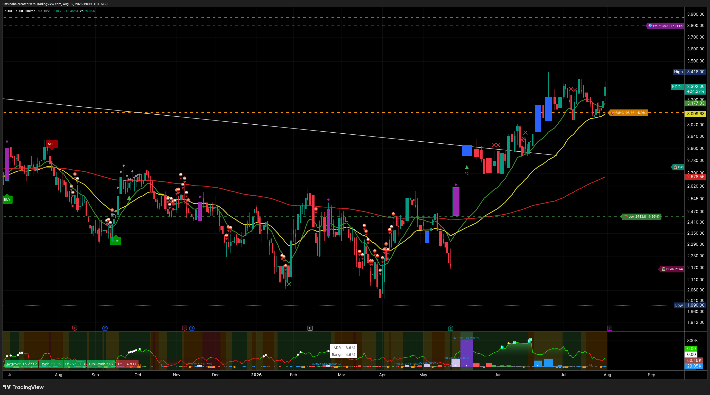
Task: Click the red 2,678.56 price tag
Action: [x=695, y=177]
